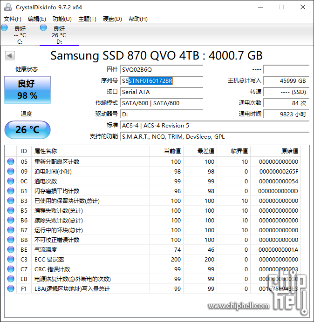Click the firmware field SVQ02B6Q
The image size is (314, 322).
(x=161, y=70)
